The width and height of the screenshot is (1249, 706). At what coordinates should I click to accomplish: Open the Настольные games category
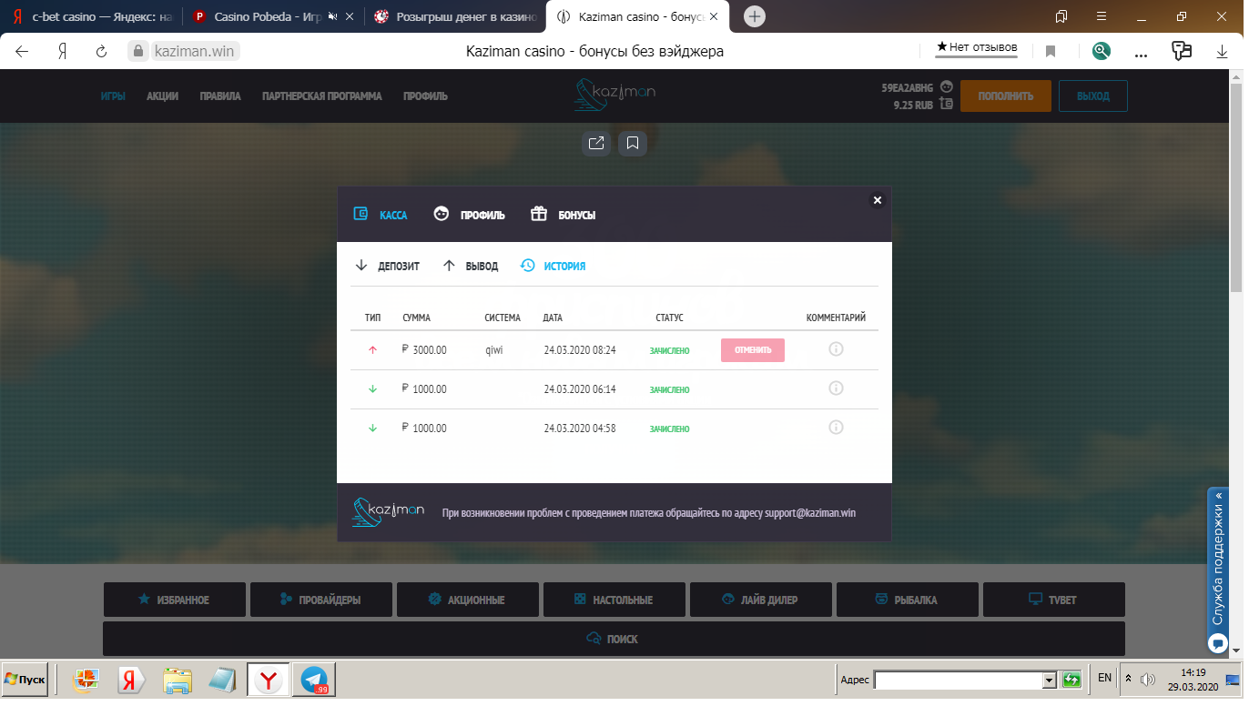pyautogui.click(x=614, y=600)
